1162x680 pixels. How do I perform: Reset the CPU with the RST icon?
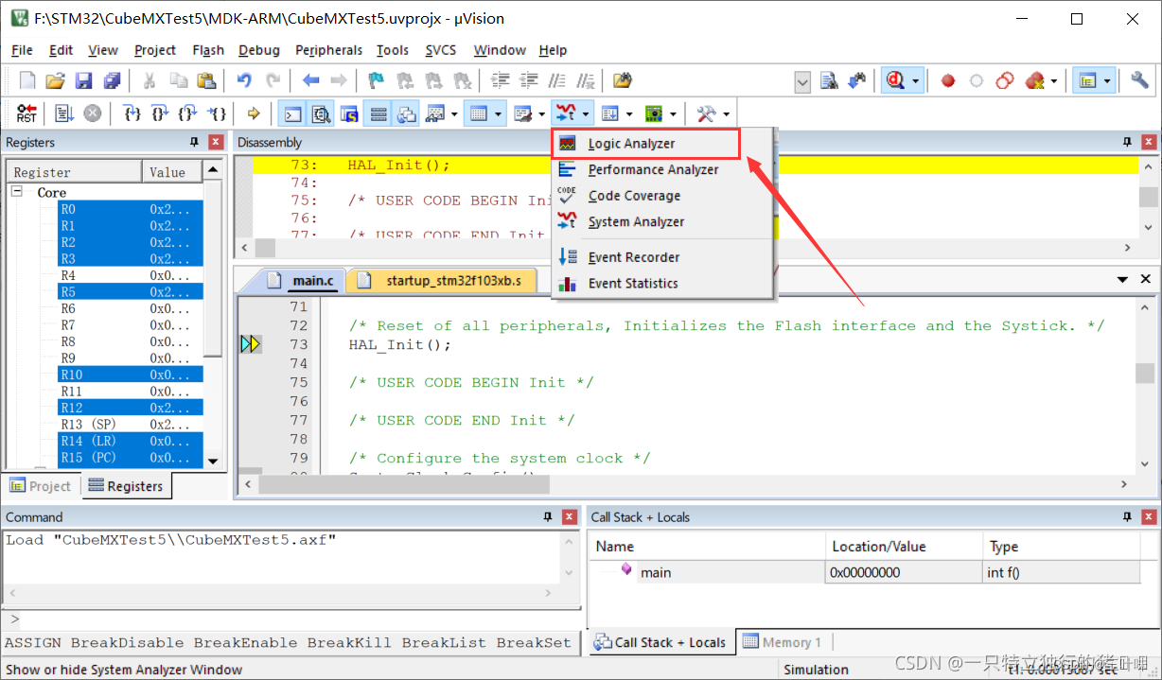(26, 113)
